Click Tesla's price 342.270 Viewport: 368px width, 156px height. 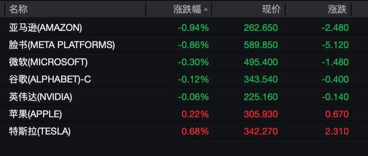(x=261, y=131)
